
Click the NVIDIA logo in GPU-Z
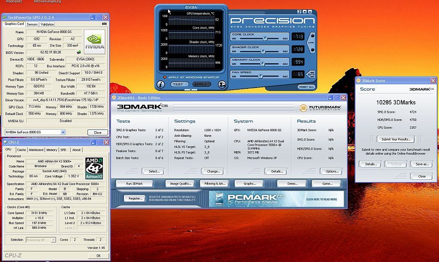(95, 42)
